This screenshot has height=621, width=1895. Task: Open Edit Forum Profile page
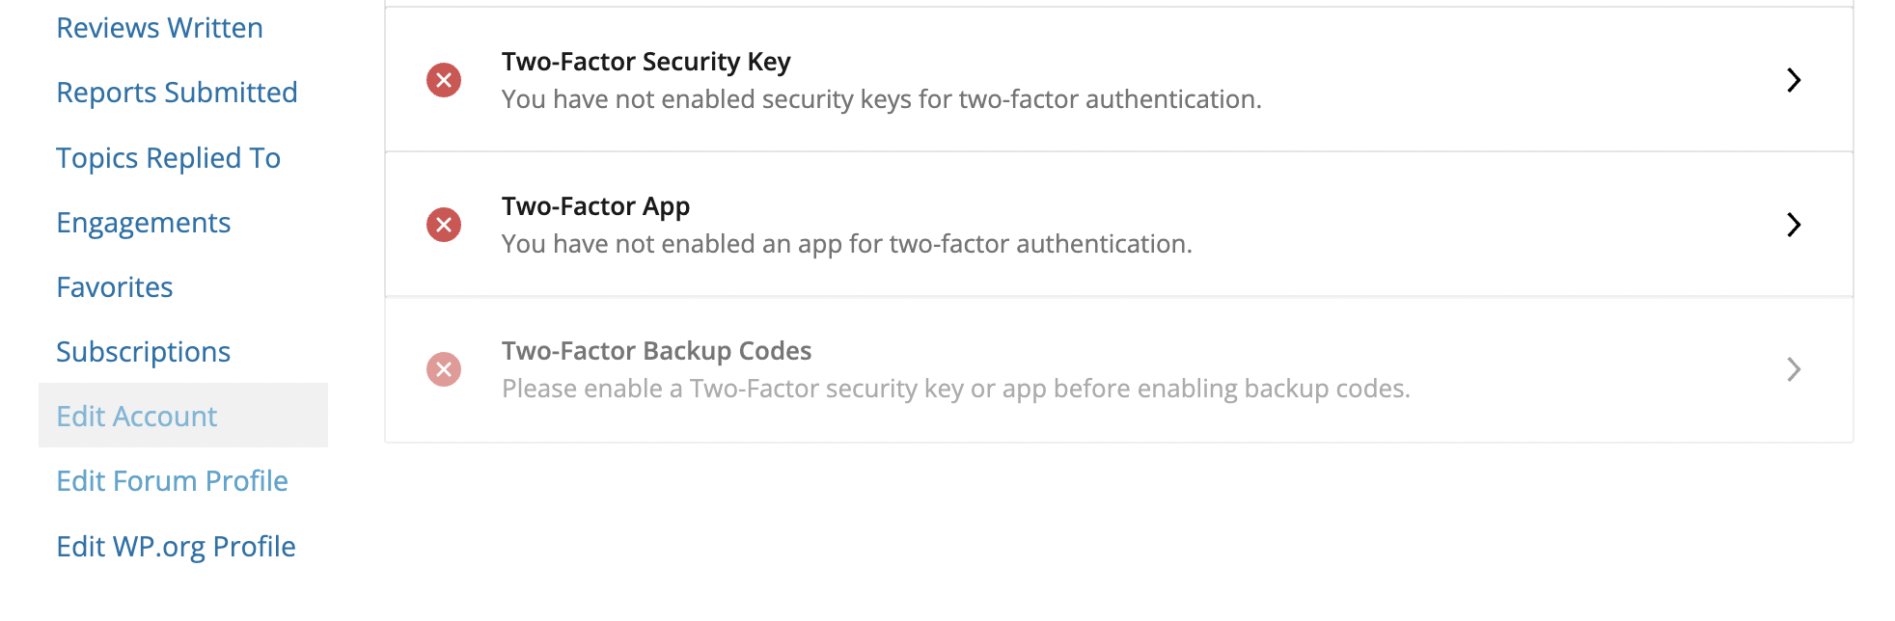172,481
